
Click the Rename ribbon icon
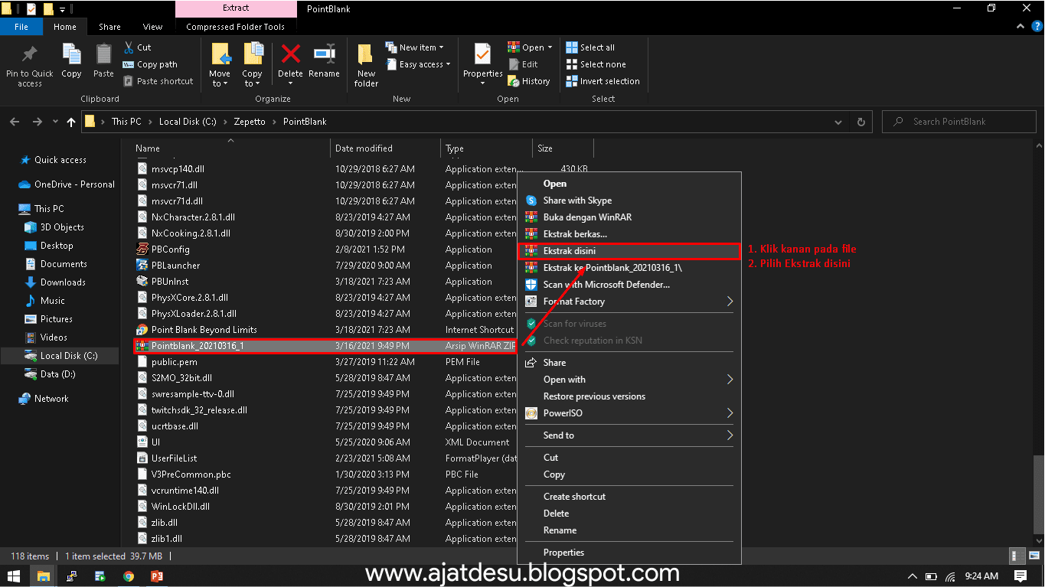coord(324,61)
